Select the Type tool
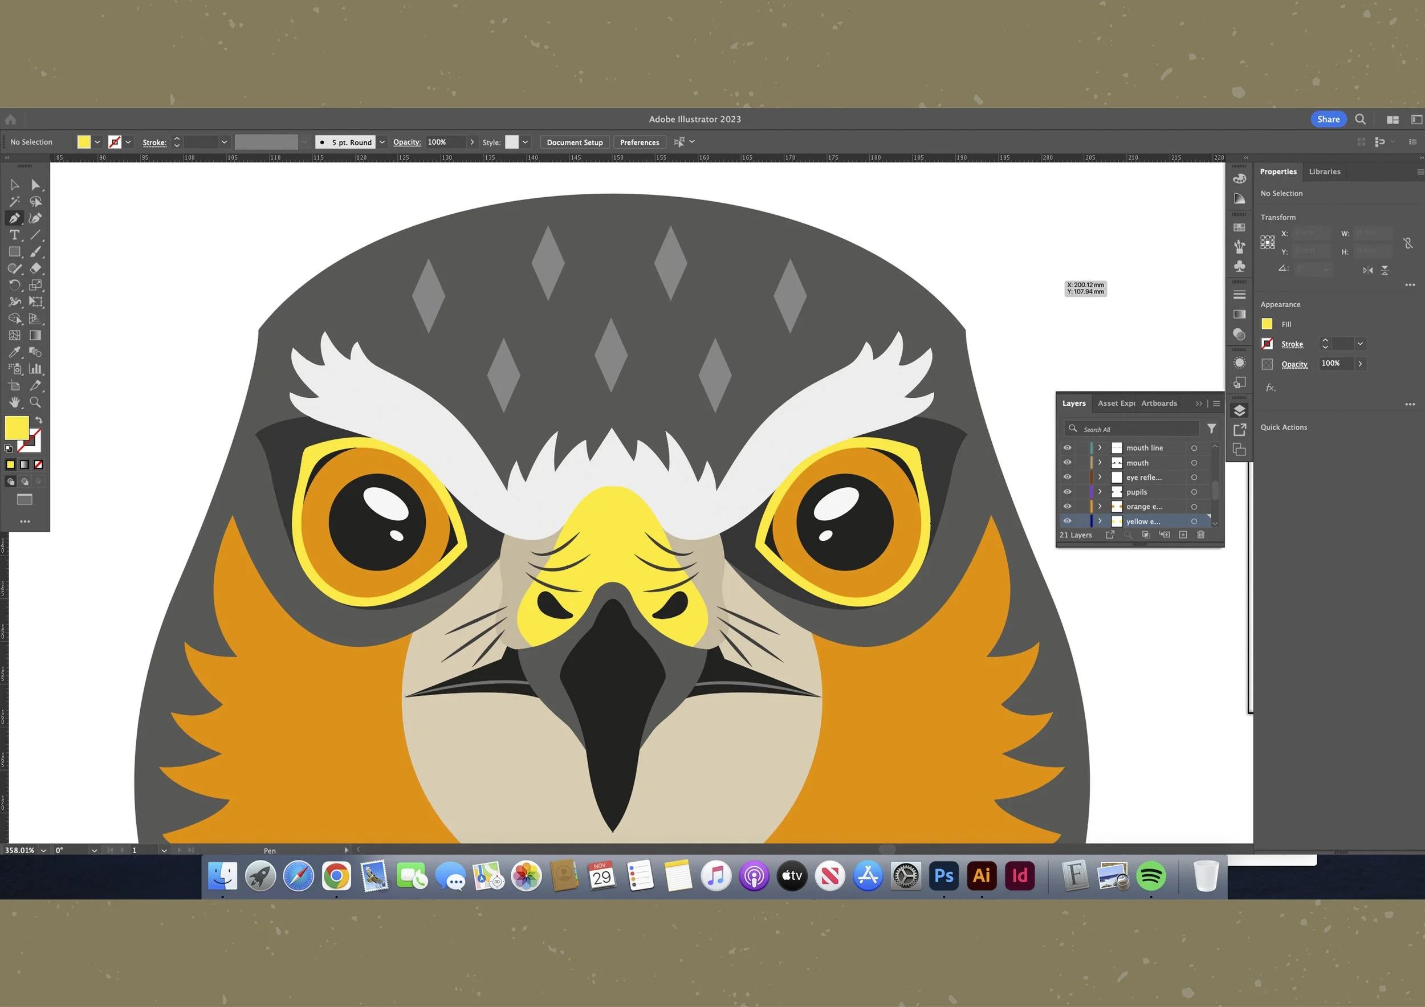Image resolution: width=1425 pixels, height=1007 pixels. [14, 235]
